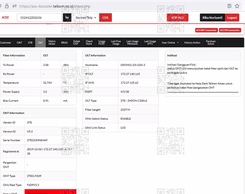Click the 'by' label button
Screen dimensions: 245x194
click(67, 18)
